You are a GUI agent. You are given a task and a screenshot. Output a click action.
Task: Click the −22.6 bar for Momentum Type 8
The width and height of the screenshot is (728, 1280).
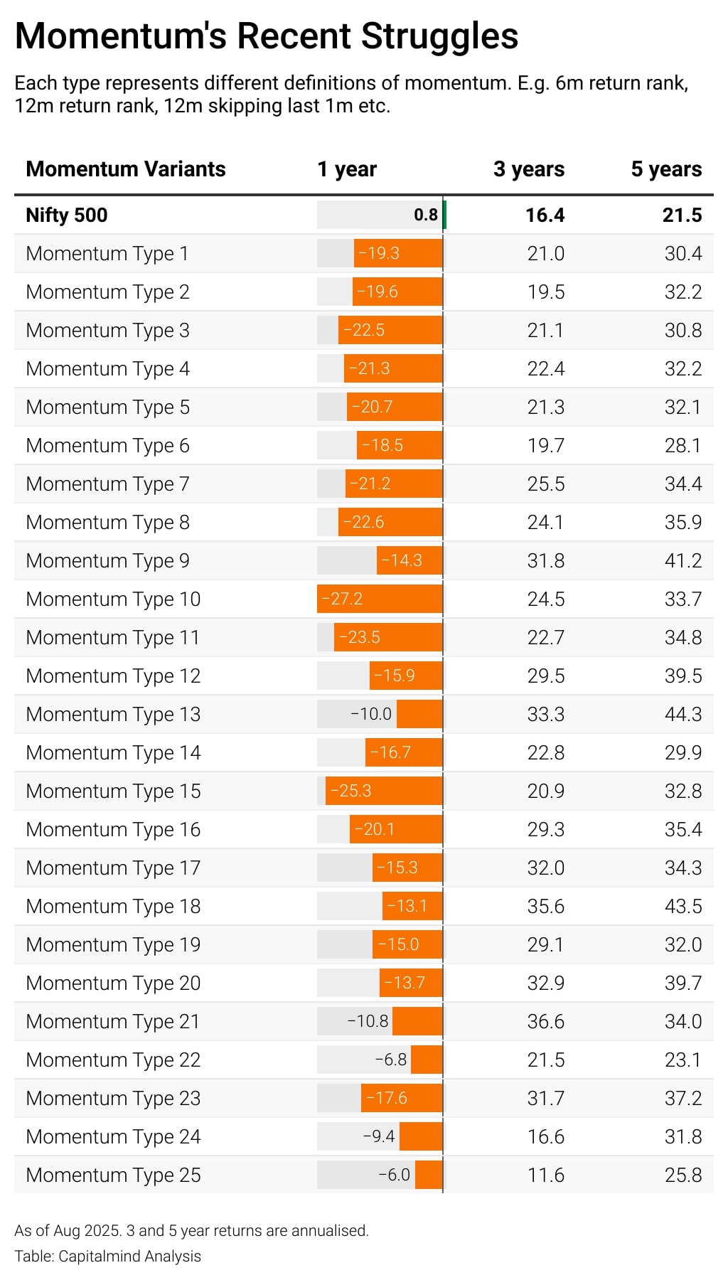(x=390, y=522)
